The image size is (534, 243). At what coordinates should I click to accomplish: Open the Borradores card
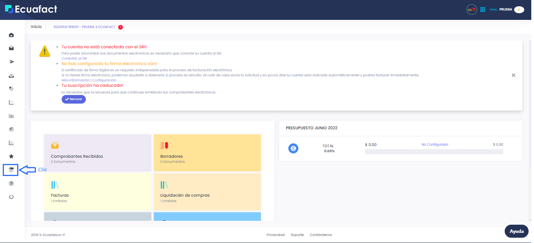point(207,153)
